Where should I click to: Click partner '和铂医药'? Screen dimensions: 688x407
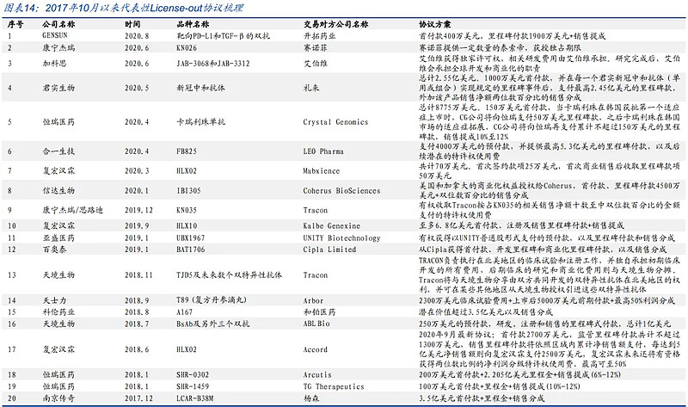pyautogui.click(x=319, y=311)
